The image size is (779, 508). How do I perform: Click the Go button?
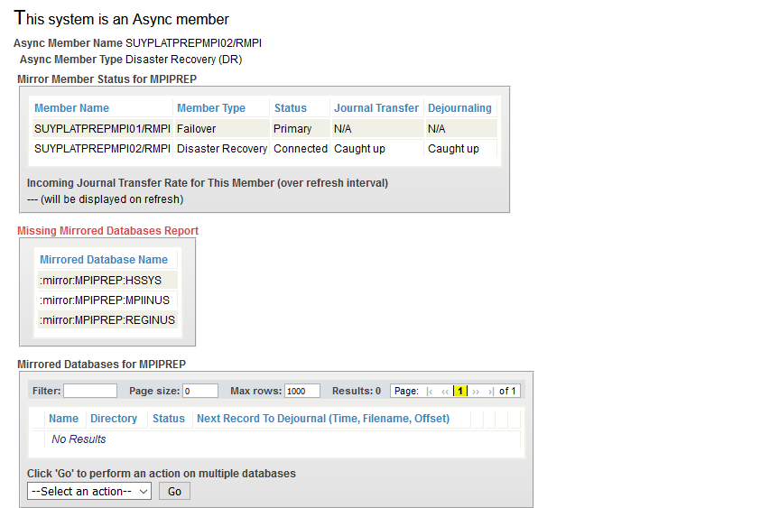coord(174,491)
